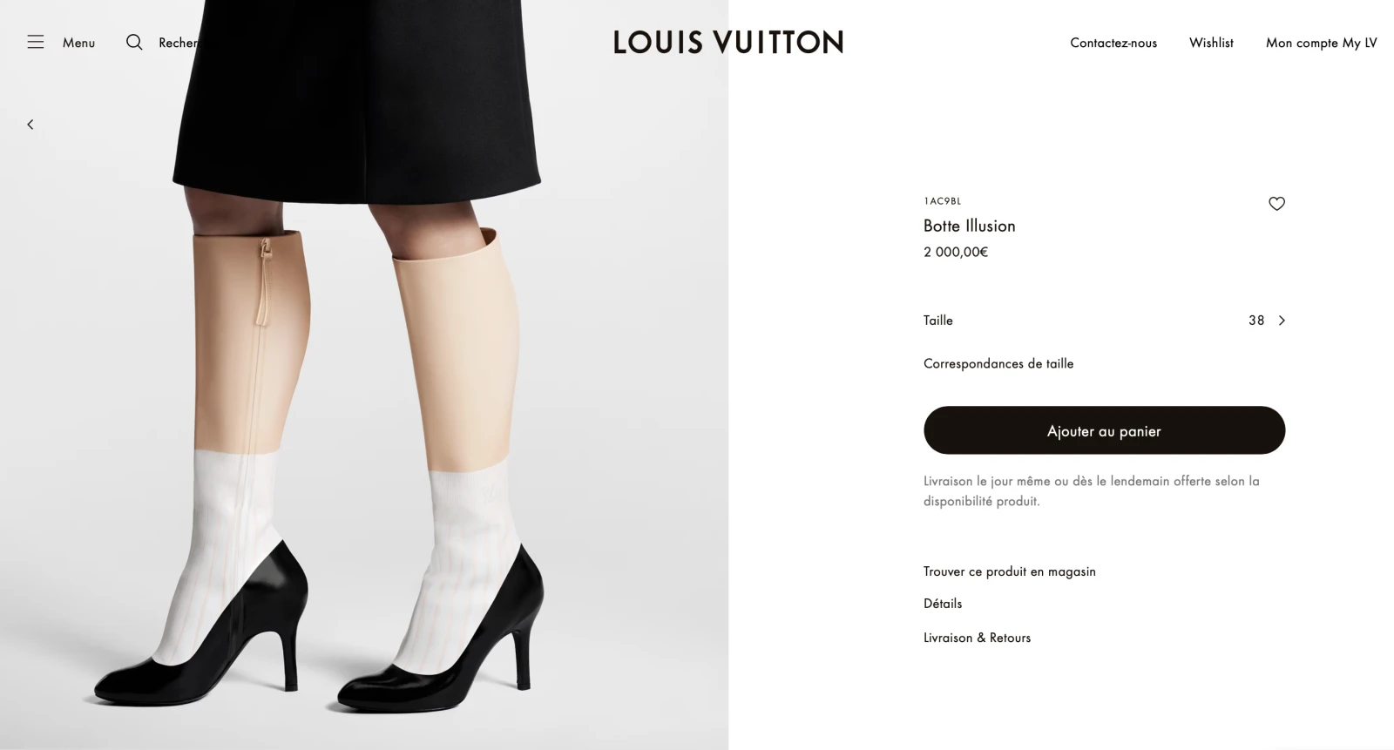Select Trouver ce produit en magasin
Viewport: 1394px width, 750px height.
coord(1010,571)
